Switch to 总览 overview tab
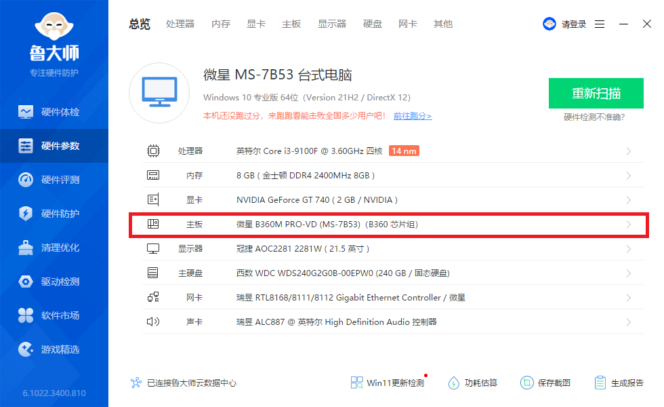 click(x=140, y=24)
